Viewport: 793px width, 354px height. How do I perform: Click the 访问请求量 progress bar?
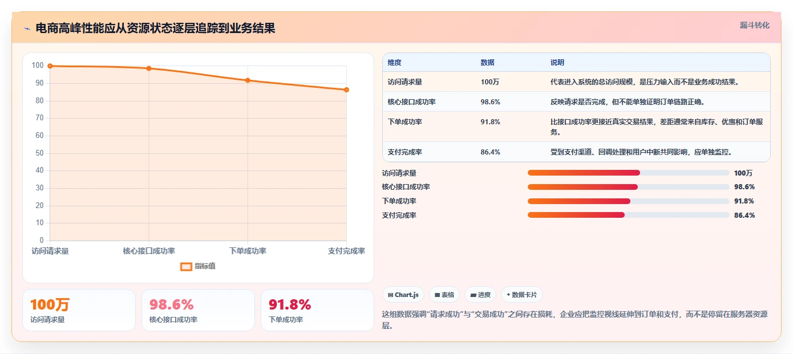(x=628, y=173)
